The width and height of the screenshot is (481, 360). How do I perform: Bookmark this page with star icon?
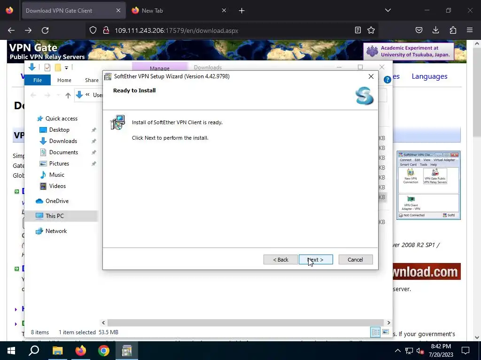(x=371, y=30)
